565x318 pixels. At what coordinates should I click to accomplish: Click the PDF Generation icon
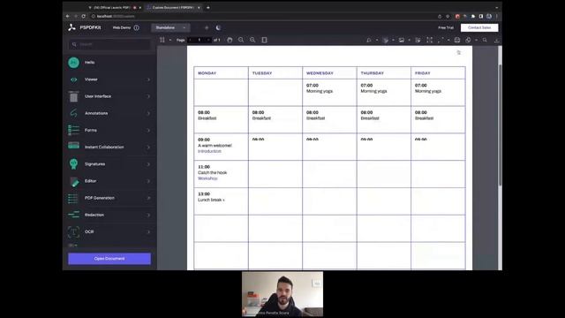point(72,198)
